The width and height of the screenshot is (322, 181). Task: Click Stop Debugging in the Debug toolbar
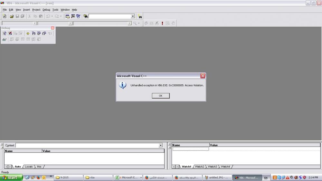10,33
